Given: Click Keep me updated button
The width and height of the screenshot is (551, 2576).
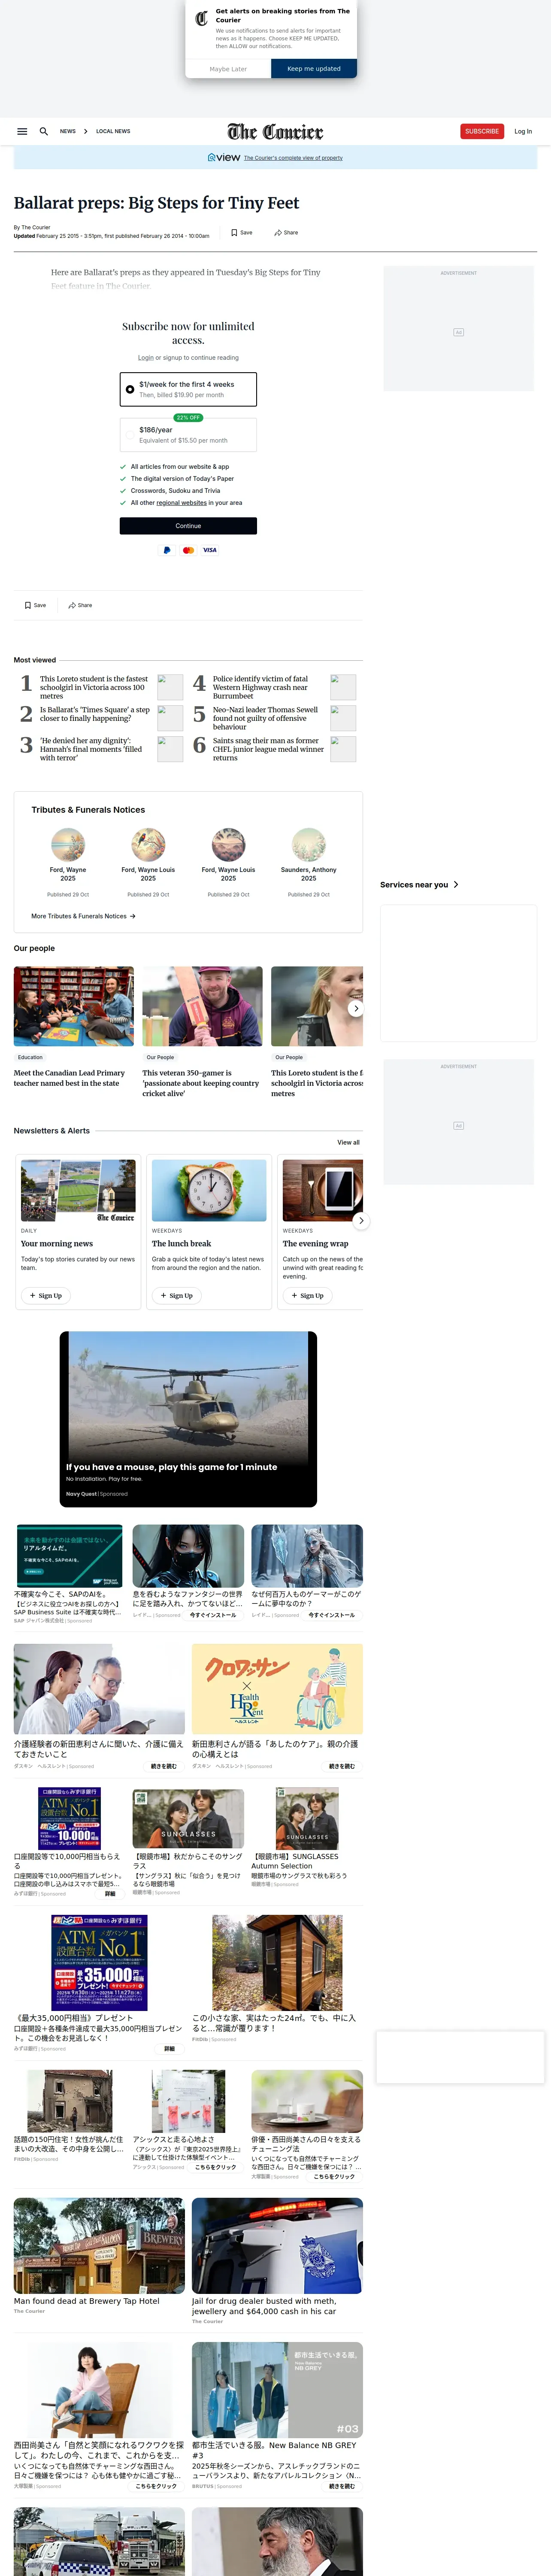Looking at the screenshot, I should point(314,69).
